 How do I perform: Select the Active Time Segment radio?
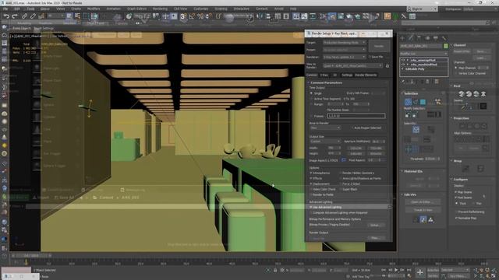[311, 99]
